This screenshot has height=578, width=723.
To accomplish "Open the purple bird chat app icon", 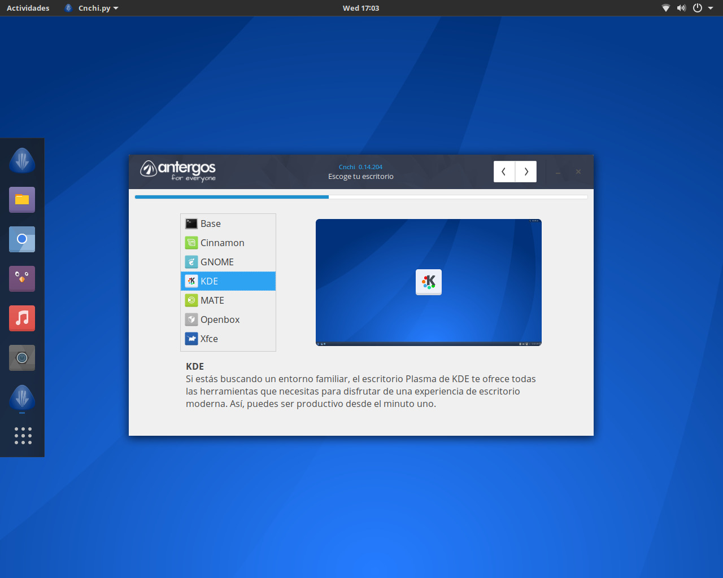I will tap(22, 279).
